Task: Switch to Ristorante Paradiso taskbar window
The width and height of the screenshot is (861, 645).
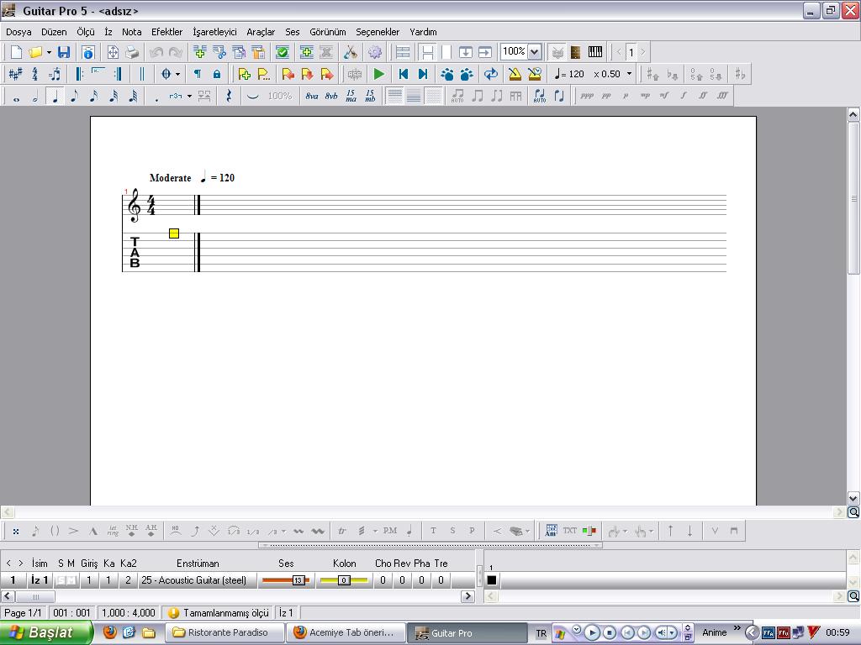Action: coord(224,632)
